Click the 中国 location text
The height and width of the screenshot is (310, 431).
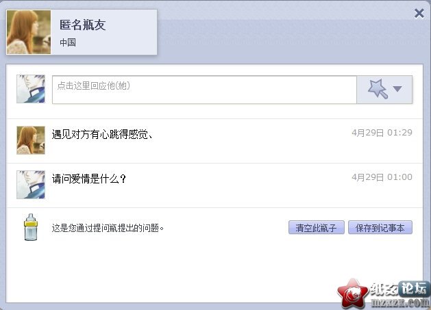[x=68, y=42]
